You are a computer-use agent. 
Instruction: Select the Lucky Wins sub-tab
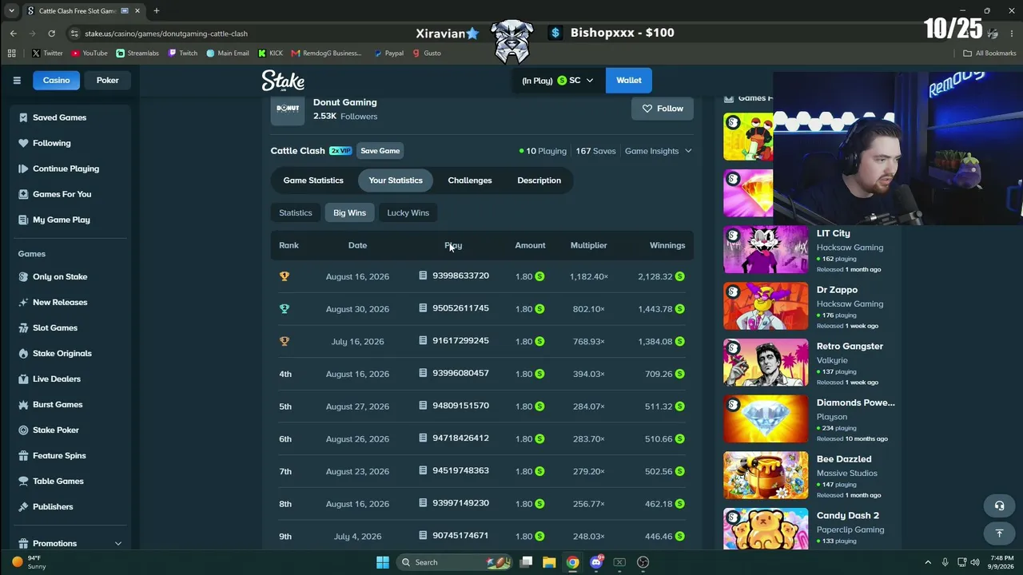pyautogui.click(x=408, y=212)
